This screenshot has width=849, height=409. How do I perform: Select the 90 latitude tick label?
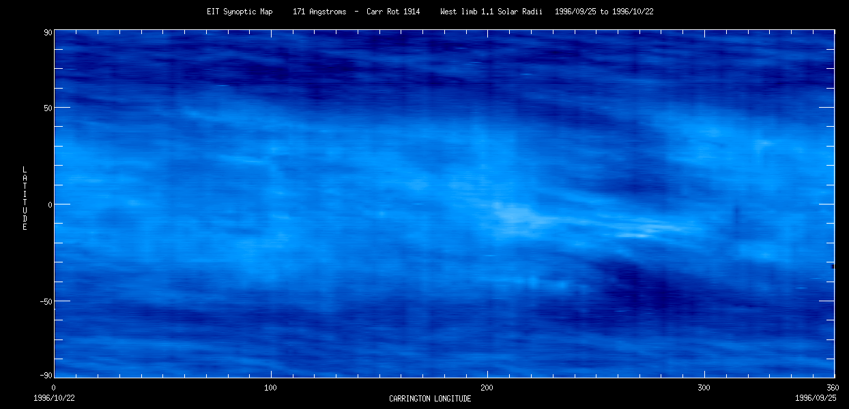(x=48, y=32)
